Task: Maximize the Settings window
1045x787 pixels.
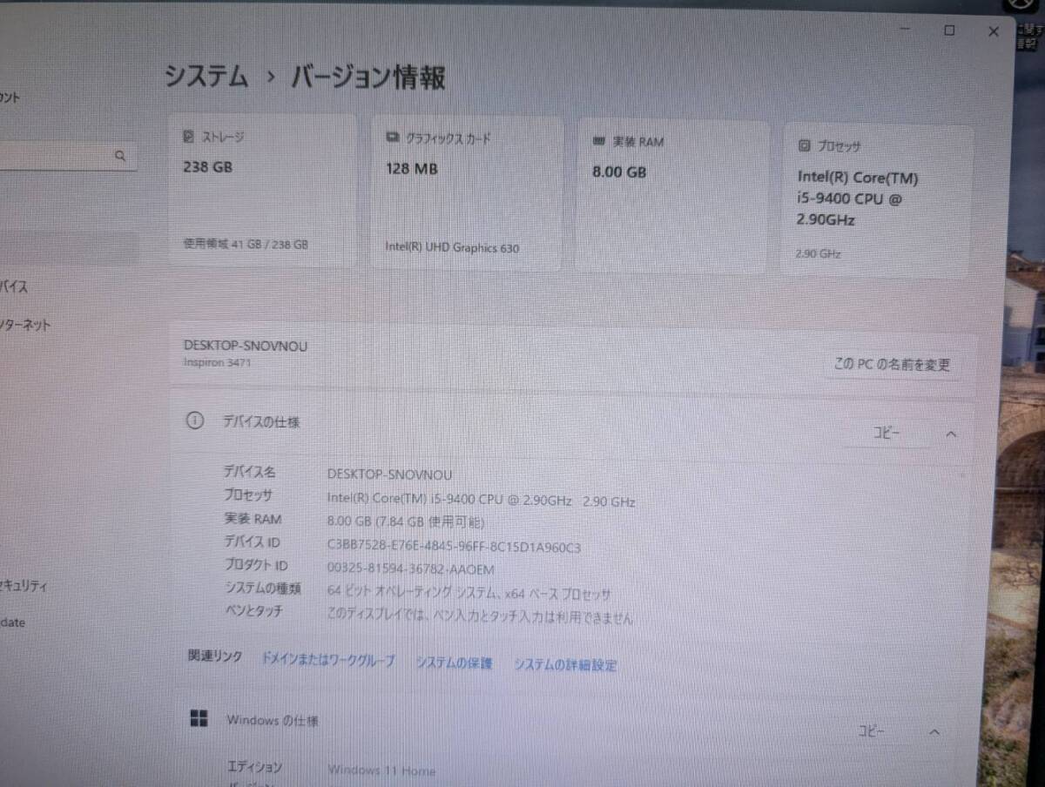Action: pyautogui.click(x=949, y=30)
